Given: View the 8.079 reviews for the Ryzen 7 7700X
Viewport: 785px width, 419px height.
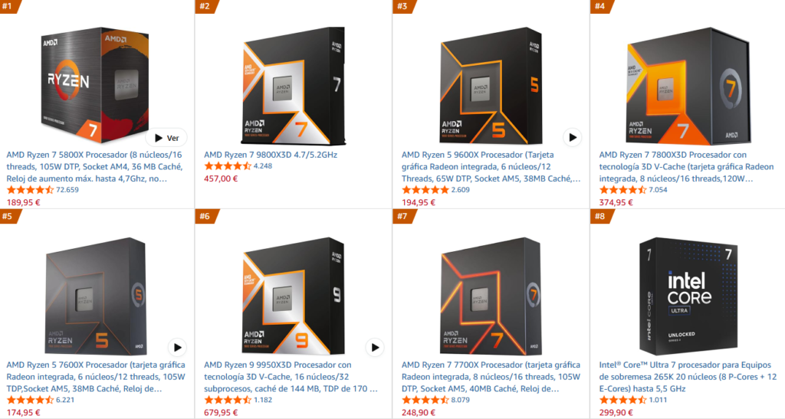Looking at the screenshot, I should [x=460, y=400].
